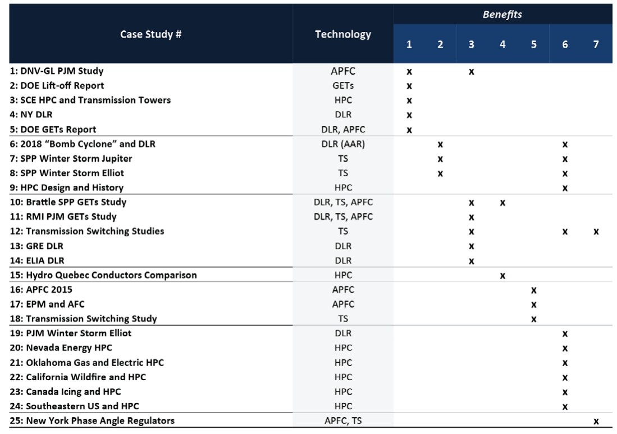Select Benefits column header '3'
This screenshot has height=434, width=617.
(x=471, y=44)
